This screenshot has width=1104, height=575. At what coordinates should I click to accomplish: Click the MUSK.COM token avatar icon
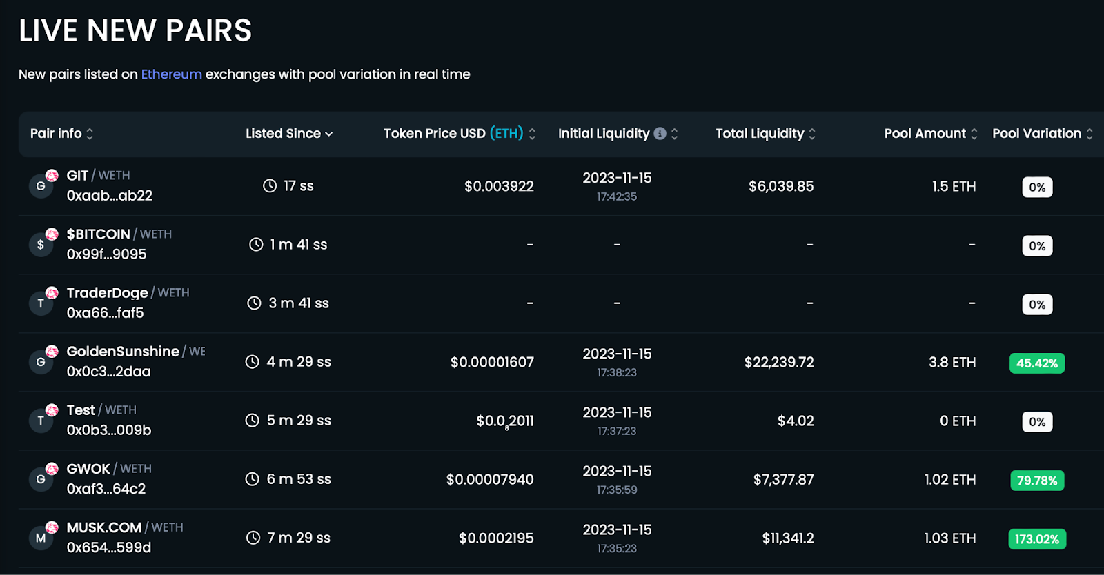pos(41,538)
